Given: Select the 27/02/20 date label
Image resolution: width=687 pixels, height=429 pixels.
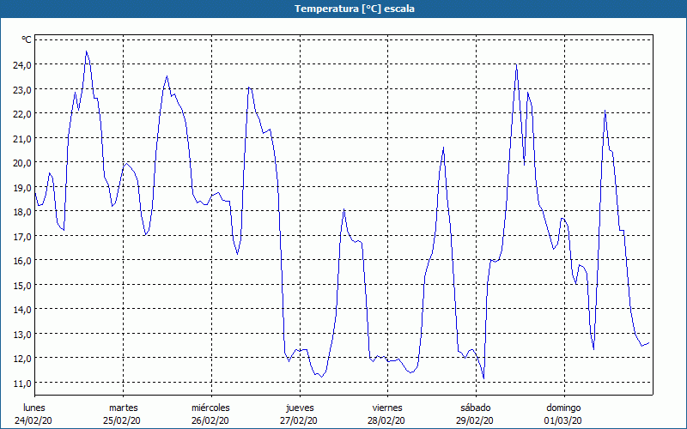Looking at the screenshot, I should (x=299, y=420).
